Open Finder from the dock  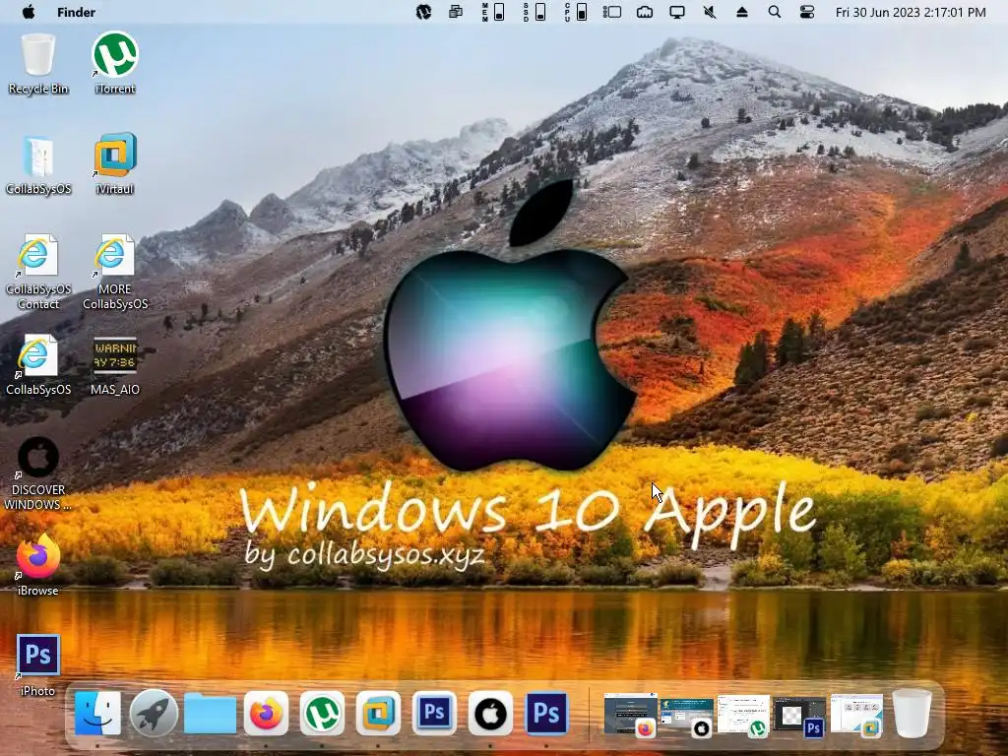[x=97, y=713]
